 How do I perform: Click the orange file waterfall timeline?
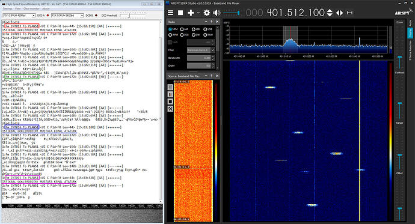click(x=193, y=151)
